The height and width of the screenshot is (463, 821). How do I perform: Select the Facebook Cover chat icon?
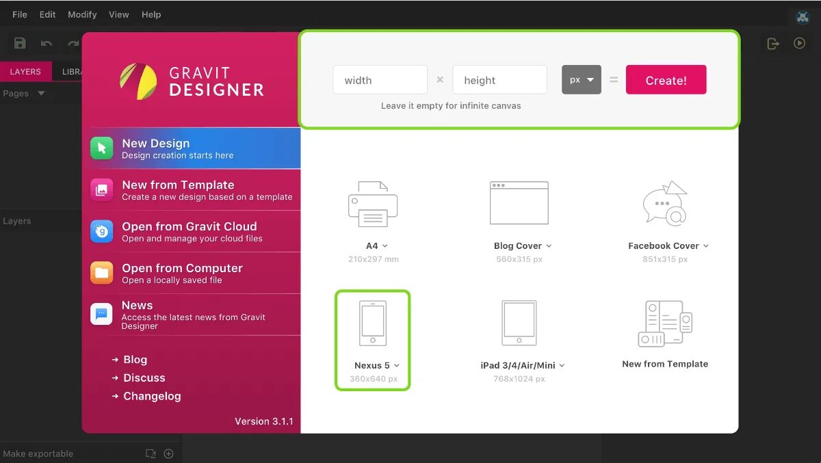(665, 203)
